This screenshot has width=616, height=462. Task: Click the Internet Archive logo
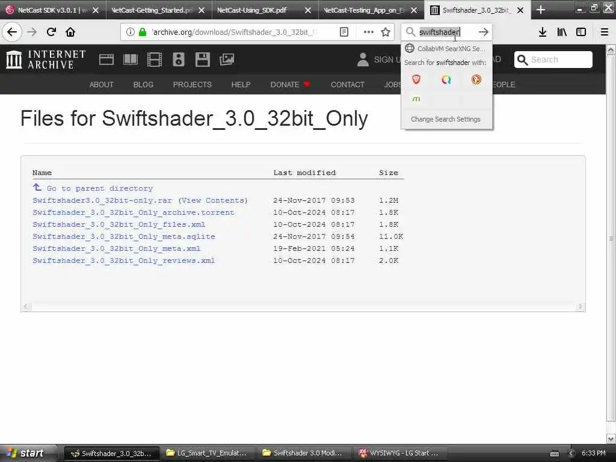click(46, 60)
